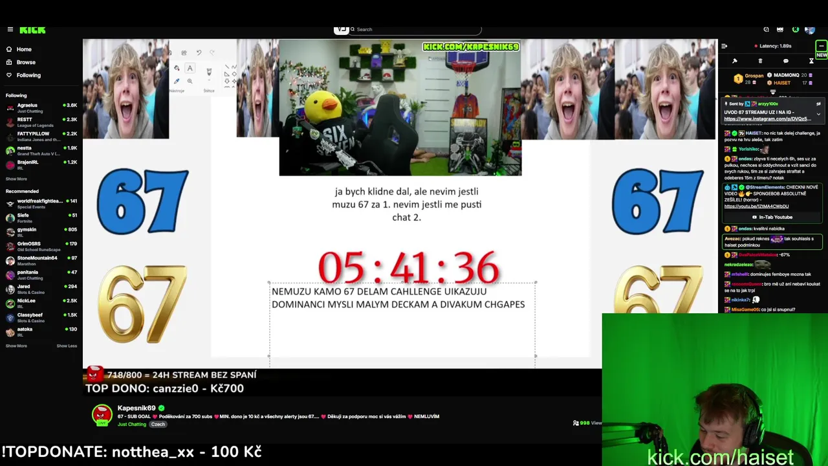This screenshot has height=466, width=828.
Task: Open the StoneMountain64 channel
Action: pos(41,260)
